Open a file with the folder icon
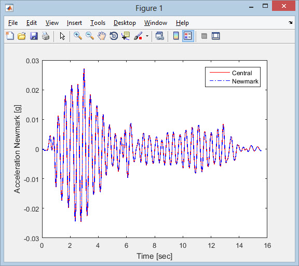The height and width of the screenshot is (266, 299). (22, 36)
